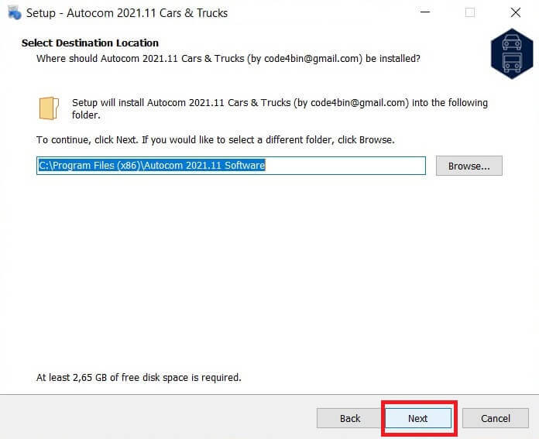Click empty space inside the path field
Viewport: 539px width, 439px height.
pos(345,166)
